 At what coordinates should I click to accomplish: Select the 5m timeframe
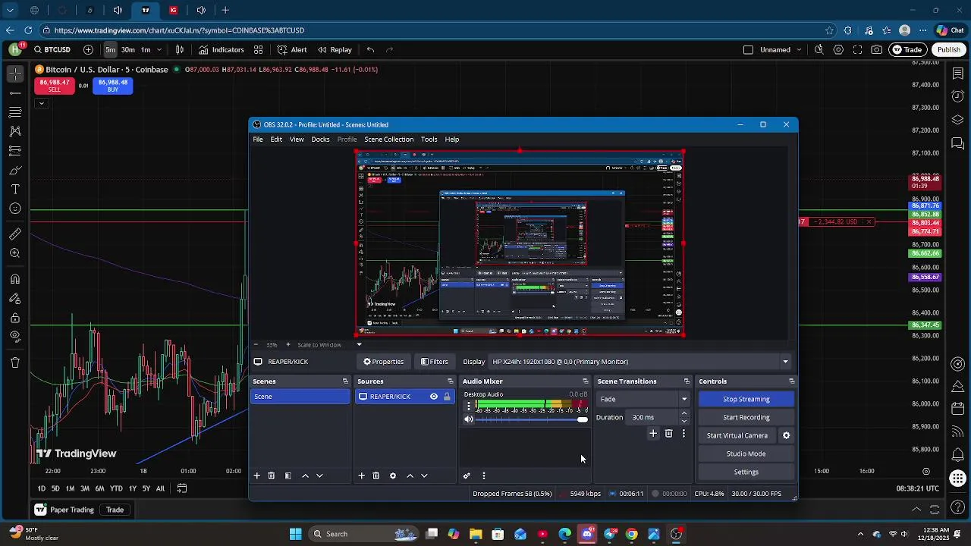click(110, 50)
